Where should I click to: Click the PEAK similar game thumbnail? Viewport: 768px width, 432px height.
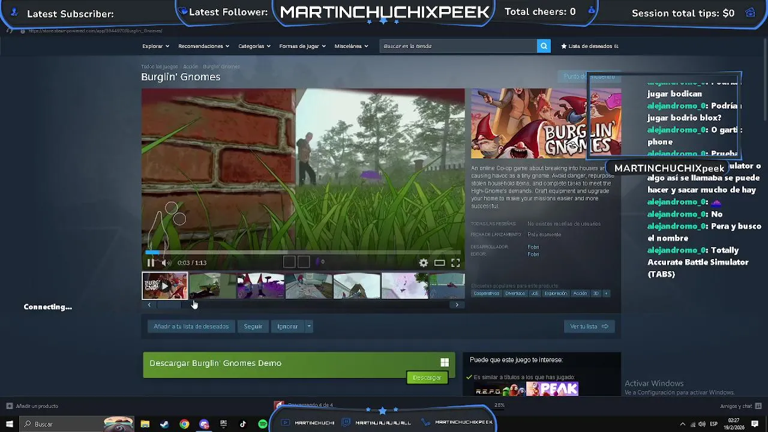pos(552,389)
